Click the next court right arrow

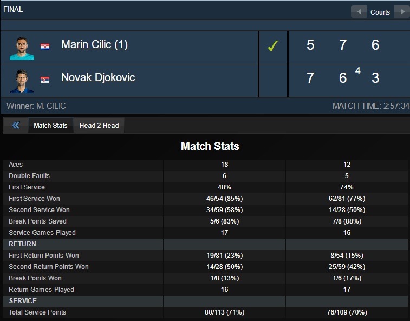tap(402, 12)
